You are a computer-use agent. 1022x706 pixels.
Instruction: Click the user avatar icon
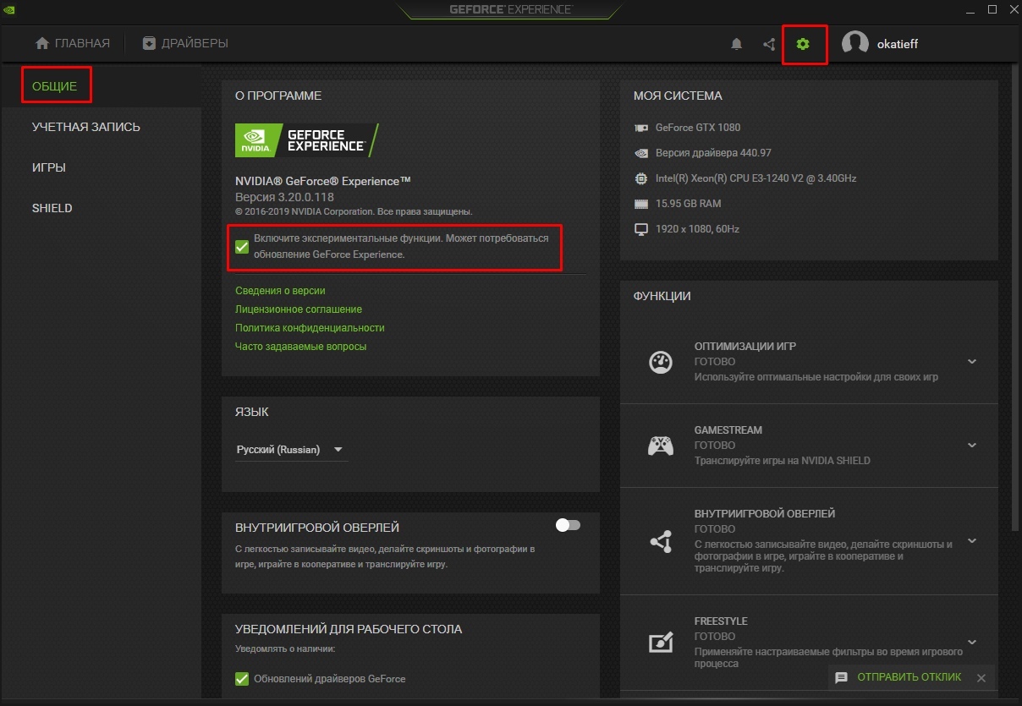[x=855, y=44]
